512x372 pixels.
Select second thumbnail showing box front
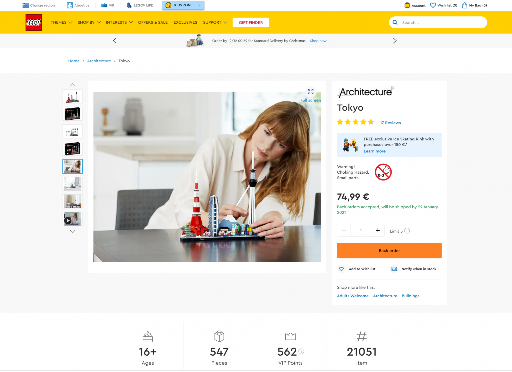72,114
